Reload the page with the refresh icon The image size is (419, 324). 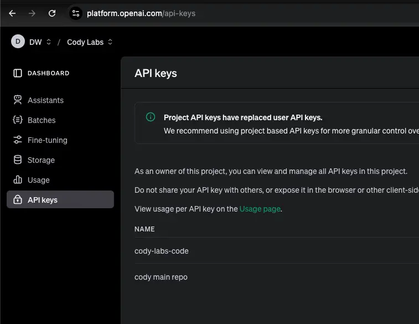52,13
